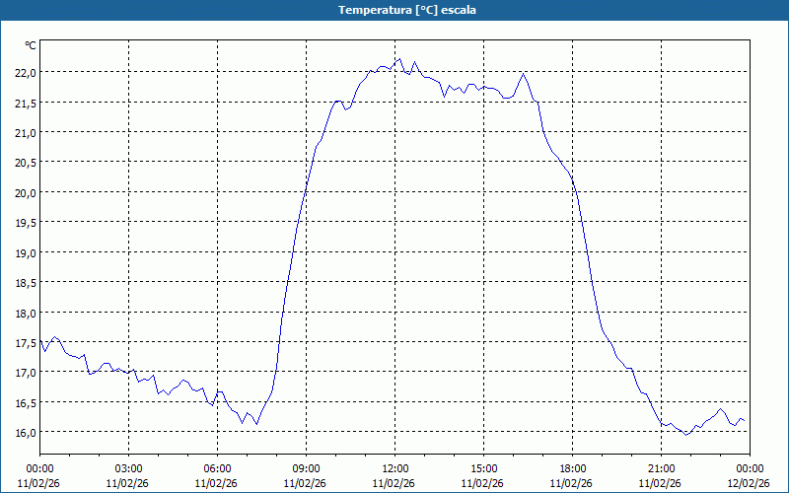Click the chart title 'Temperatura [°C] escala'
This screenshot has width=789, height=493.
[x=394, y=10]
